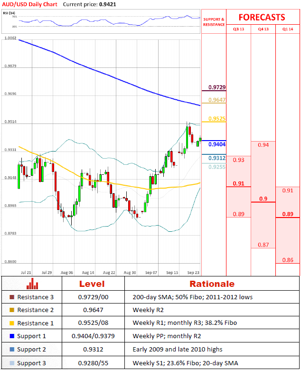Image resolution: width=301 pixels, height=370 pixels.
Task: Click the Level column header in table
Action: (92, 284)
